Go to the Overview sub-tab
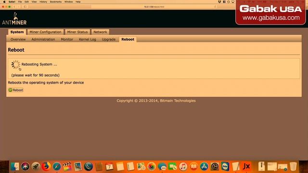Screen dimensions: 308x173 pos(18,39)
